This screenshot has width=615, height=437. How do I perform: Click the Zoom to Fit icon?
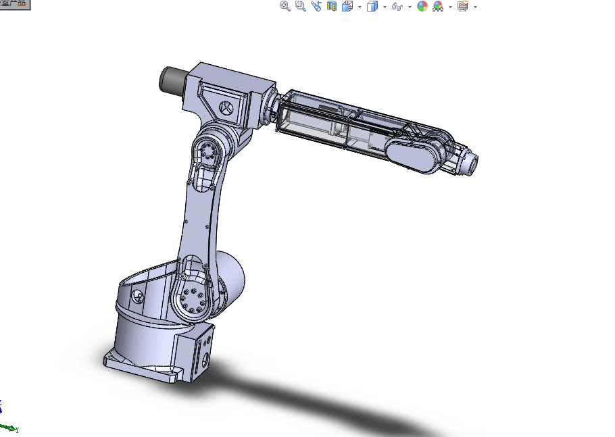pyautogui.click(x=285, y=6)
